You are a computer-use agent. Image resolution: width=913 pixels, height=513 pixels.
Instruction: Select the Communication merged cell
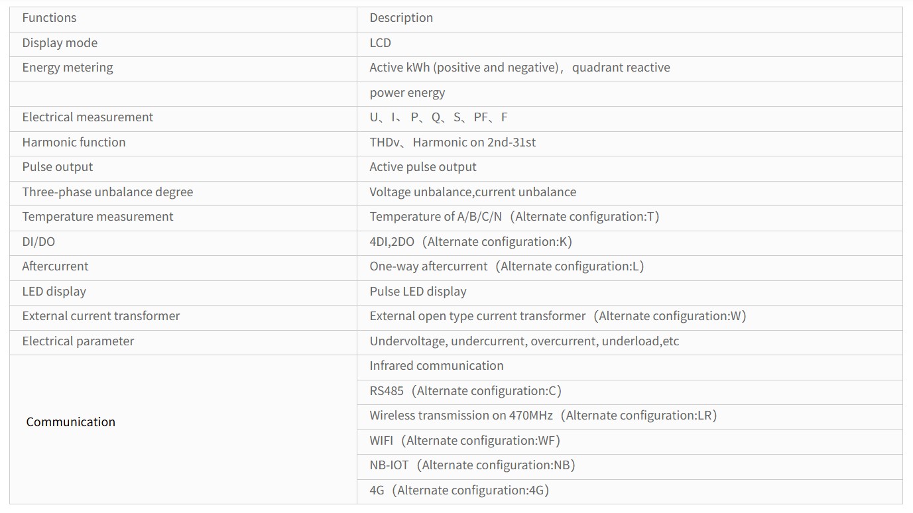pyautogui.click(x=183, y=429)
